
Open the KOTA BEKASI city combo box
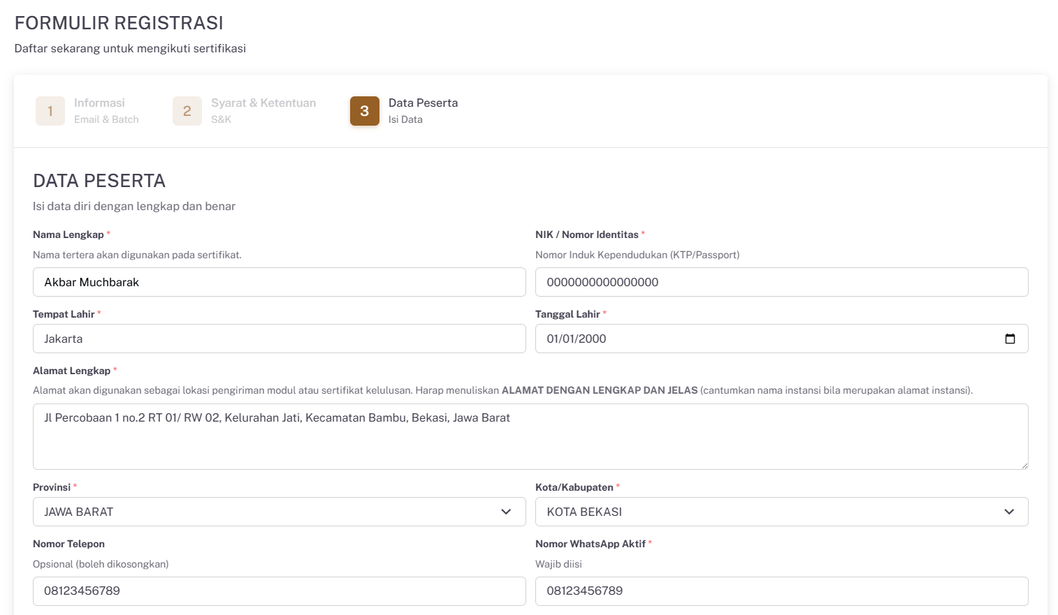(769, 512)
